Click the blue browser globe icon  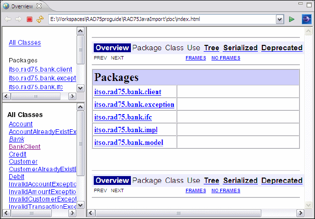(307, 19)
